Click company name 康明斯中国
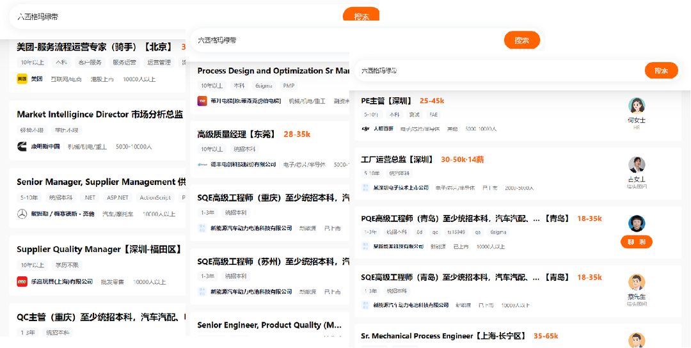 point(45,146)
